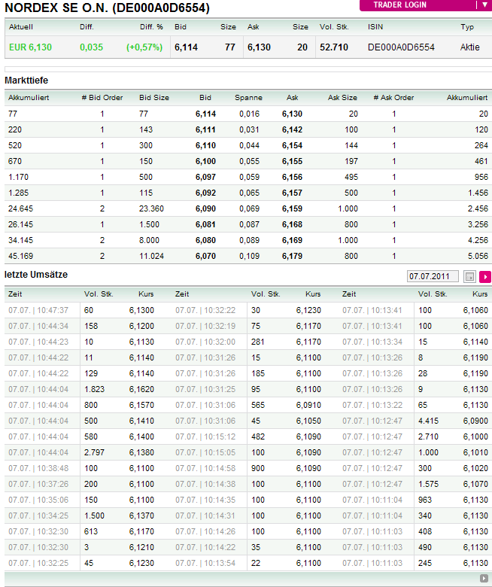Click ask price 6,168
The image size is (492, 587).
tap(292, 224)
